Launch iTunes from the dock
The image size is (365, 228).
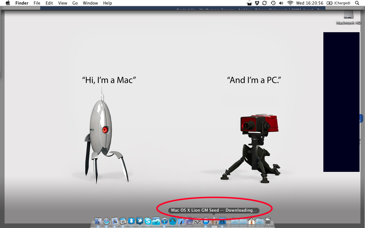pyautogui.click(x=164, y=221)
